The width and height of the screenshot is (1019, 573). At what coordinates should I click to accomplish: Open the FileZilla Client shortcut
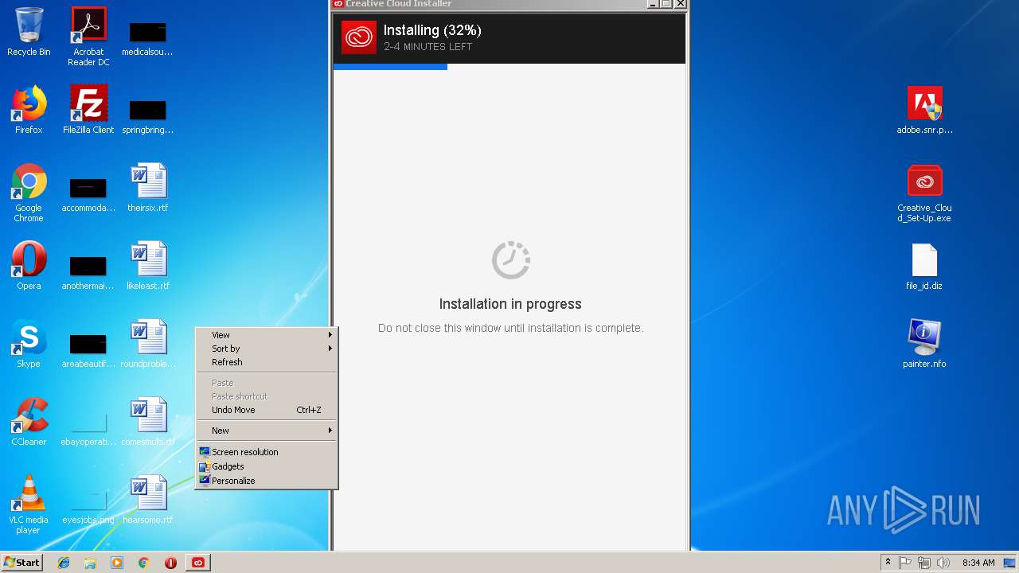click(x=88, y=110)
